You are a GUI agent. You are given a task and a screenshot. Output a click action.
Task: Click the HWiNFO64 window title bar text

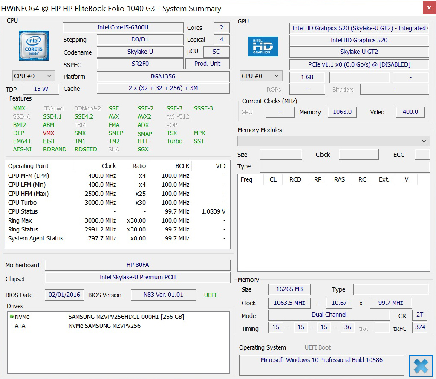[x=111, y=9]
